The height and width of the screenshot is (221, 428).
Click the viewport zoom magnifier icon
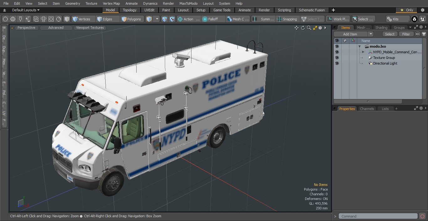[309, 28]
